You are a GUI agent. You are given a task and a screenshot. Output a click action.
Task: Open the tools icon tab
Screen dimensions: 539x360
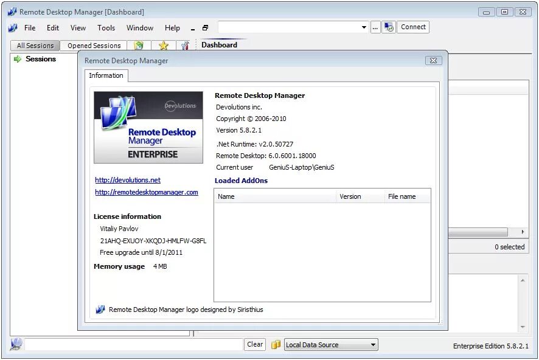(x=185, y=46)
